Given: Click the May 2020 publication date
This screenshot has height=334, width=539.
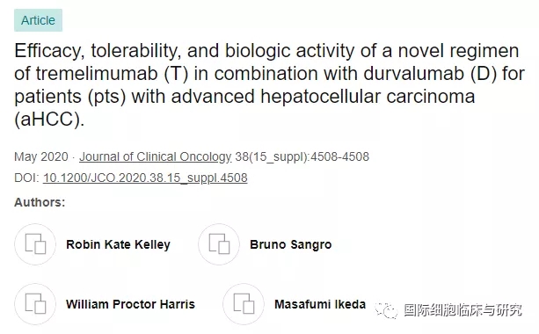Looking at the screenshot, I should [41, 156].
